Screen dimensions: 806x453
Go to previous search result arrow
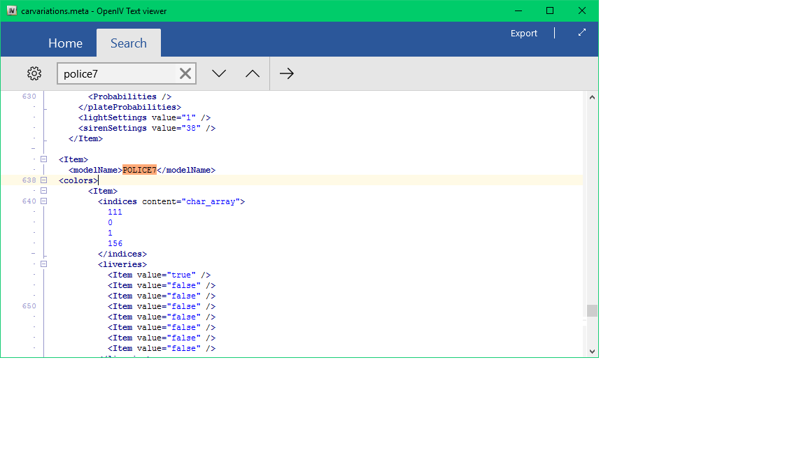coord(253,73)
